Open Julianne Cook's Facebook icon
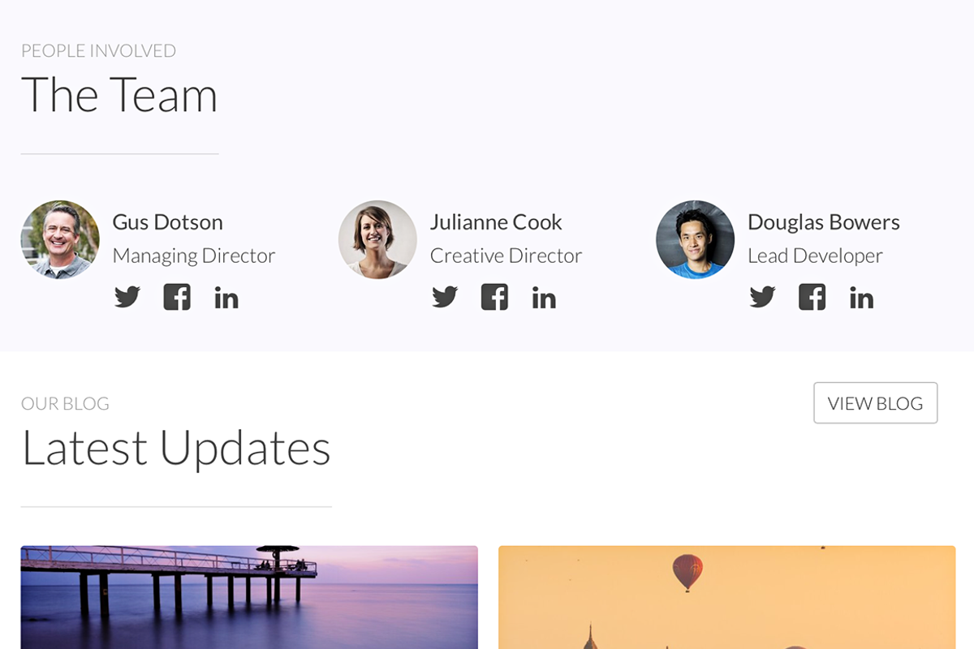Viewport: 974px width, 649px height. [x=494, y=298]
